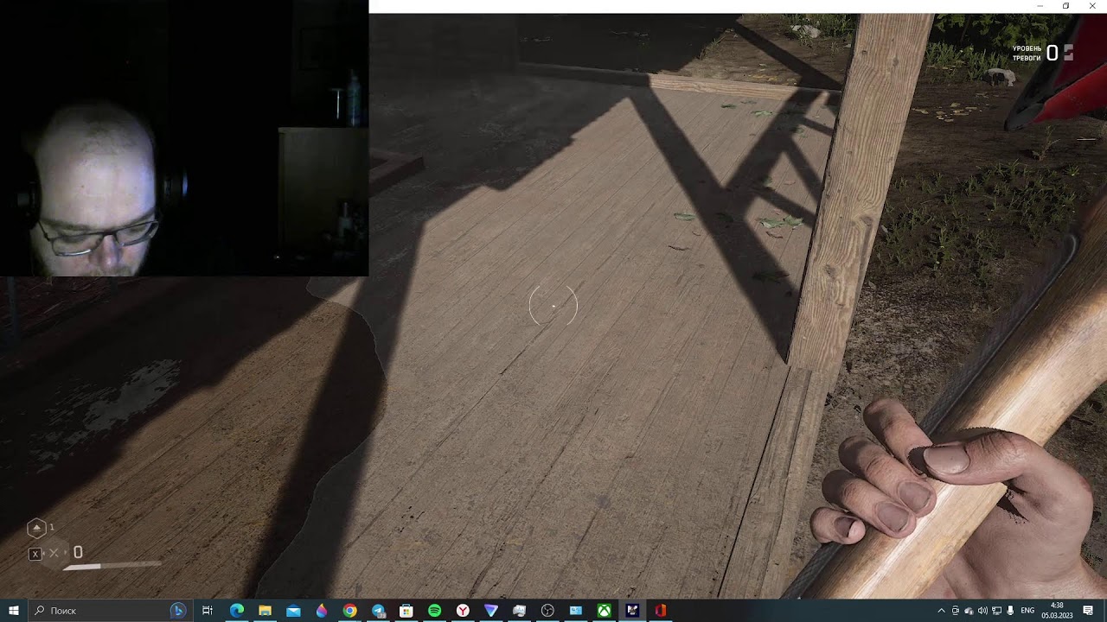1107x622 pixels.
Task: Open the clock showing 4:38
Action: click(x=1057, y=611)
